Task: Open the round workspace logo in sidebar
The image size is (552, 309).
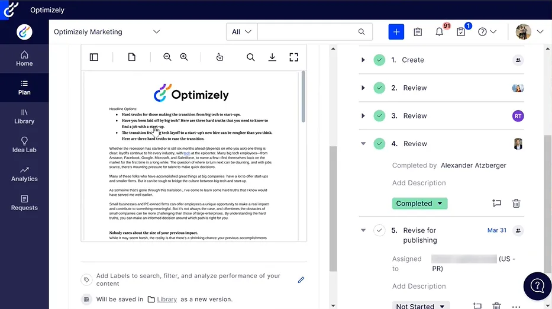Action: [24, 32]
